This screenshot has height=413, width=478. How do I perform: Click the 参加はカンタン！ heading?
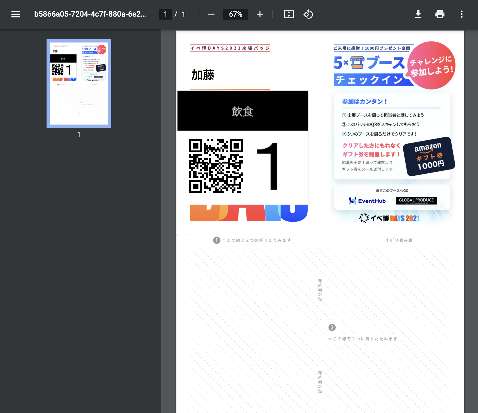(x=365, y=101)
